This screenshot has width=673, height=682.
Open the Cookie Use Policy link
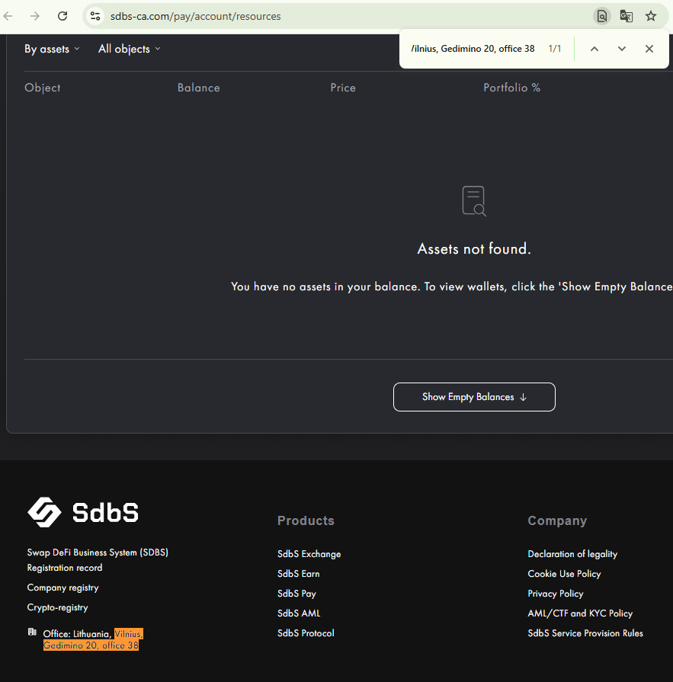564,574
